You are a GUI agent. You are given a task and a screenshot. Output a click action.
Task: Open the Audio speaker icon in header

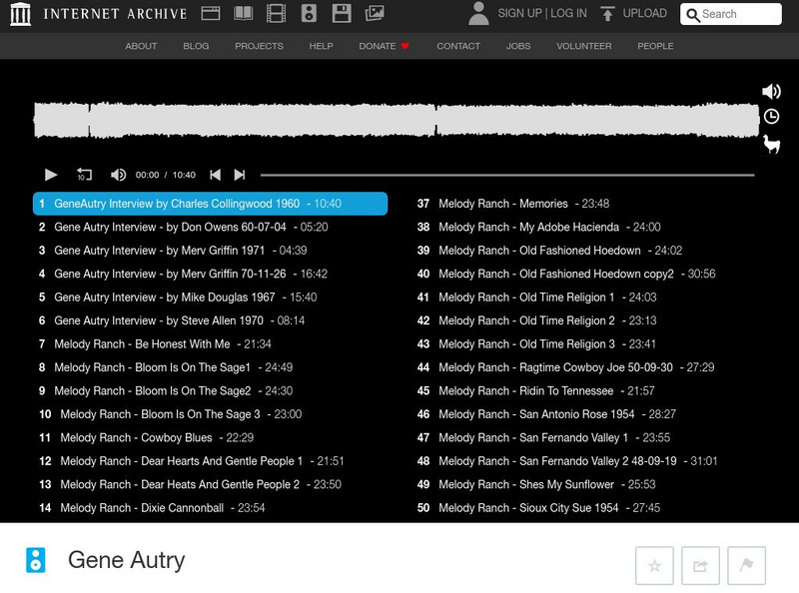click(x=309, y=14)
